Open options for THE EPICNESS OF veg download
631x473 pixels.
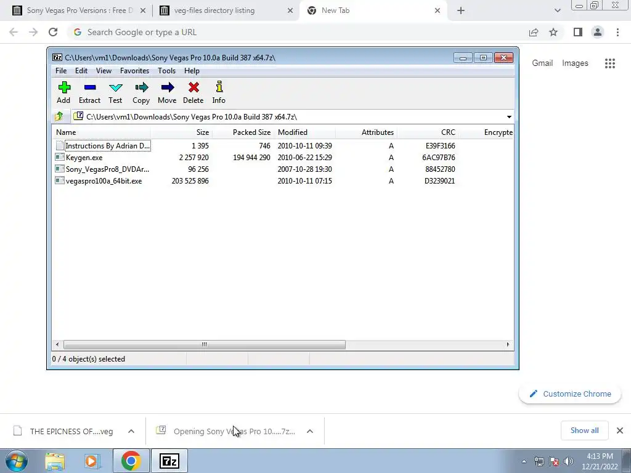[131, 431]
